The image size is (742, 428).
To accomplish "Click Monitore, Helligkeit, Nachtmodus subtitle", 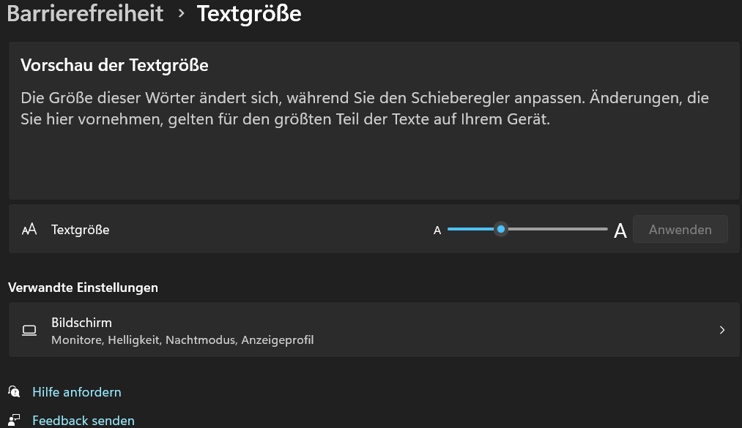I will [182, 339].
